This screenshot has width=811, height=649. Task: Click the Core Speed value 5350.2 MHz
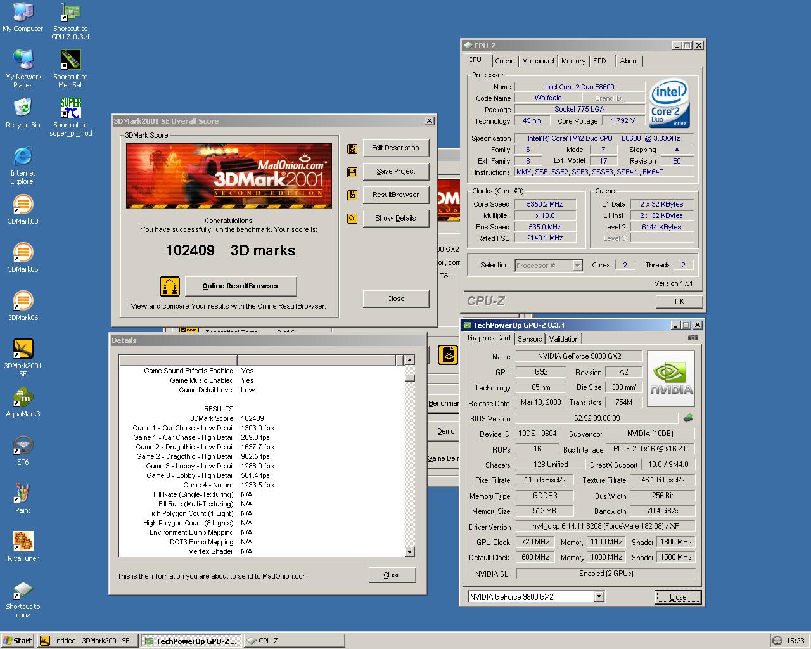coord(545,205)
